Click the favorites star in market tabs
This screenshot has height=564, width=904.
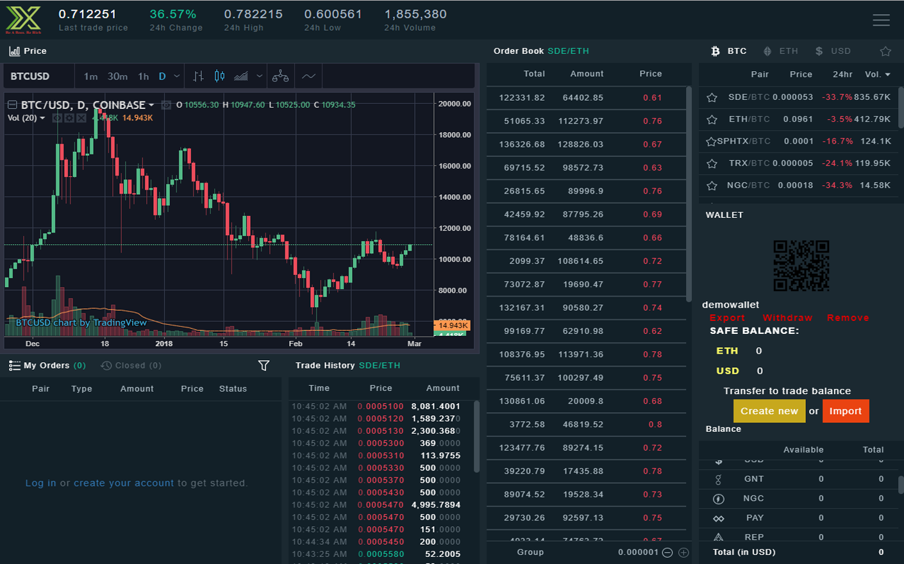pos(885,51)
